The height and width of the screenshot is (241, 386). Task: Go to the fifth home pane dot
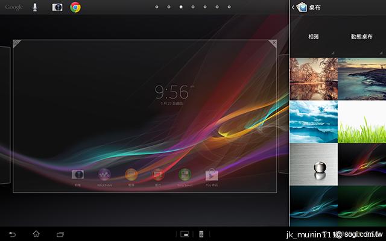[x=205, y=7]
